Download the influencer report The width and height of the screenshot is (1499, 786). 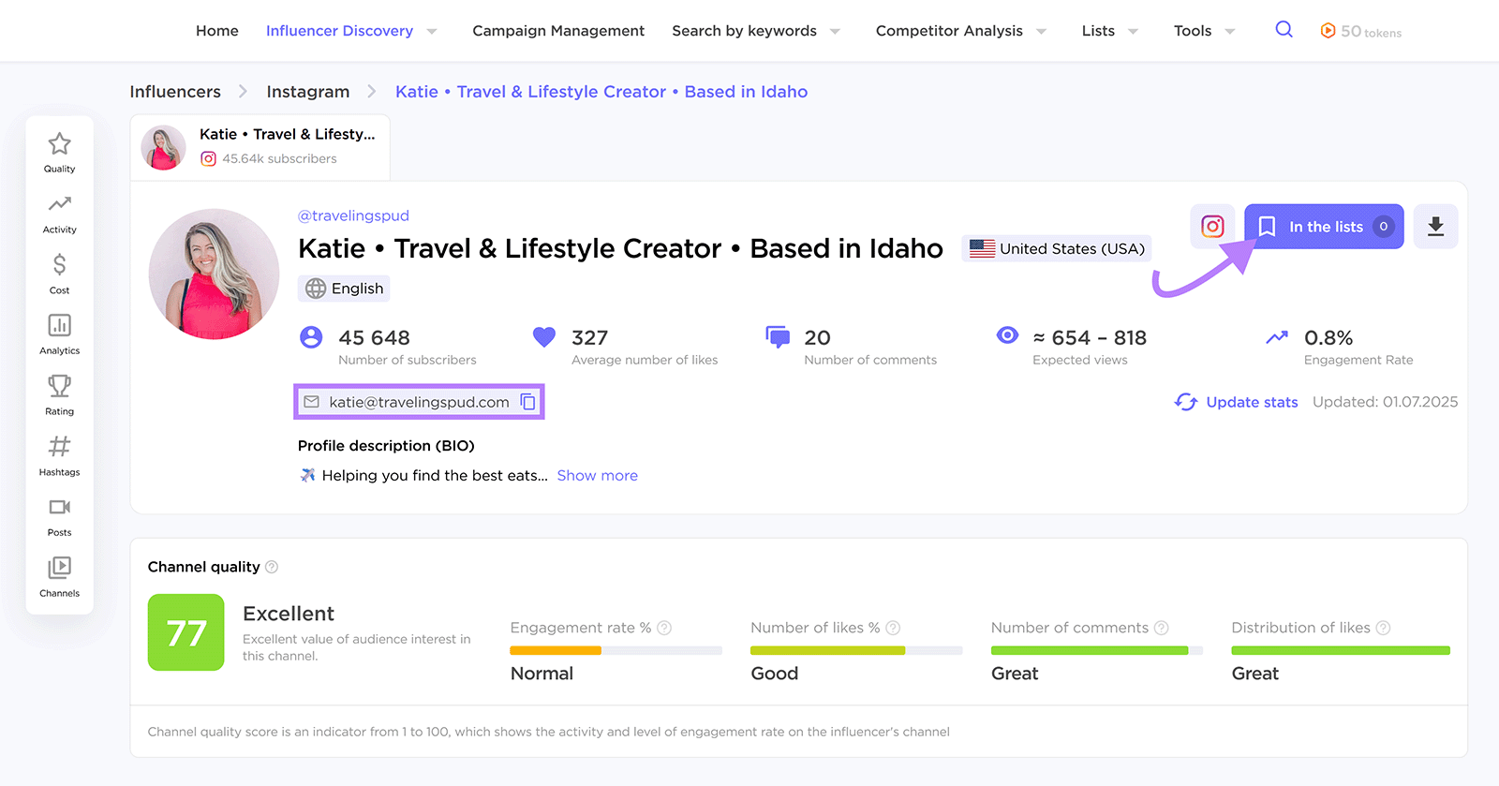(x=1434, y=227)
